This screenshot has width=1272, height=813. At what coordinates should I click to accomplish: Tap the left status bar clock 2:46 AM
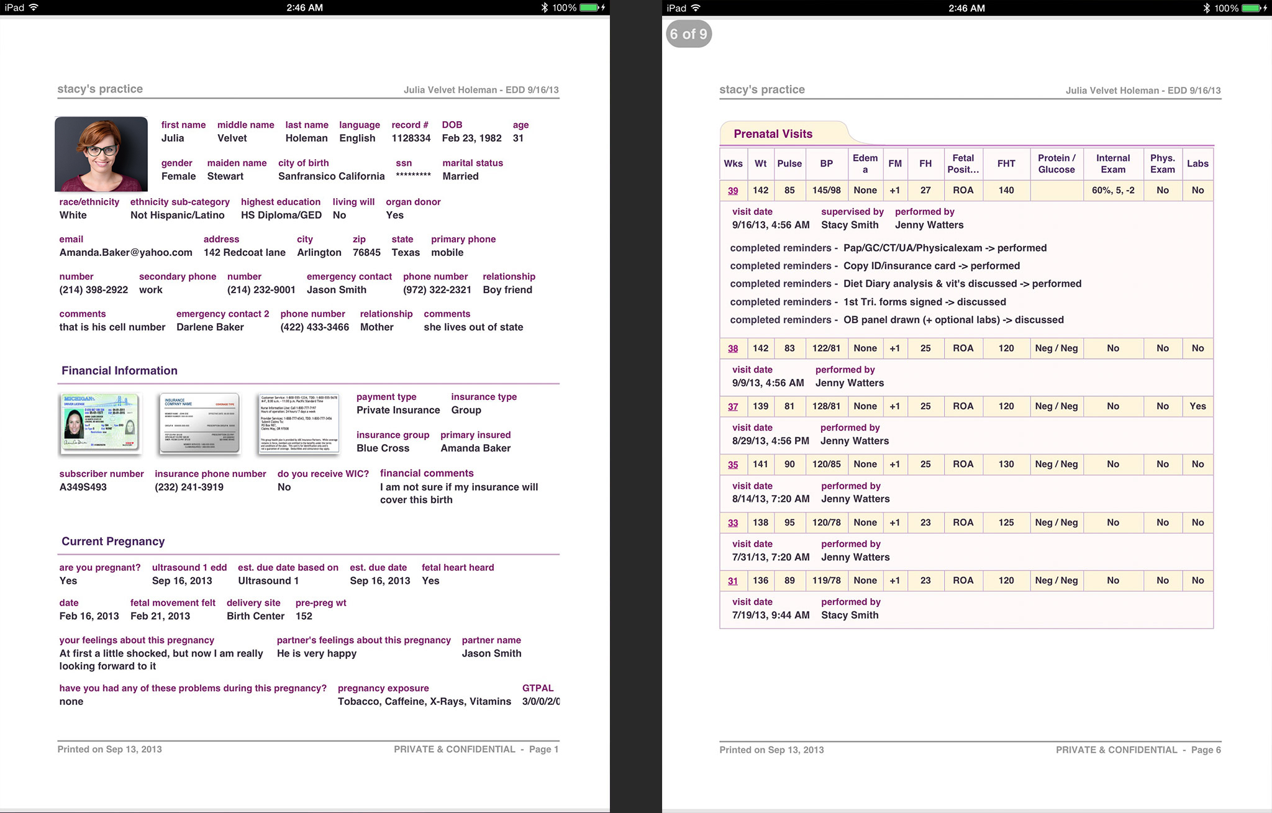[304, 7]
